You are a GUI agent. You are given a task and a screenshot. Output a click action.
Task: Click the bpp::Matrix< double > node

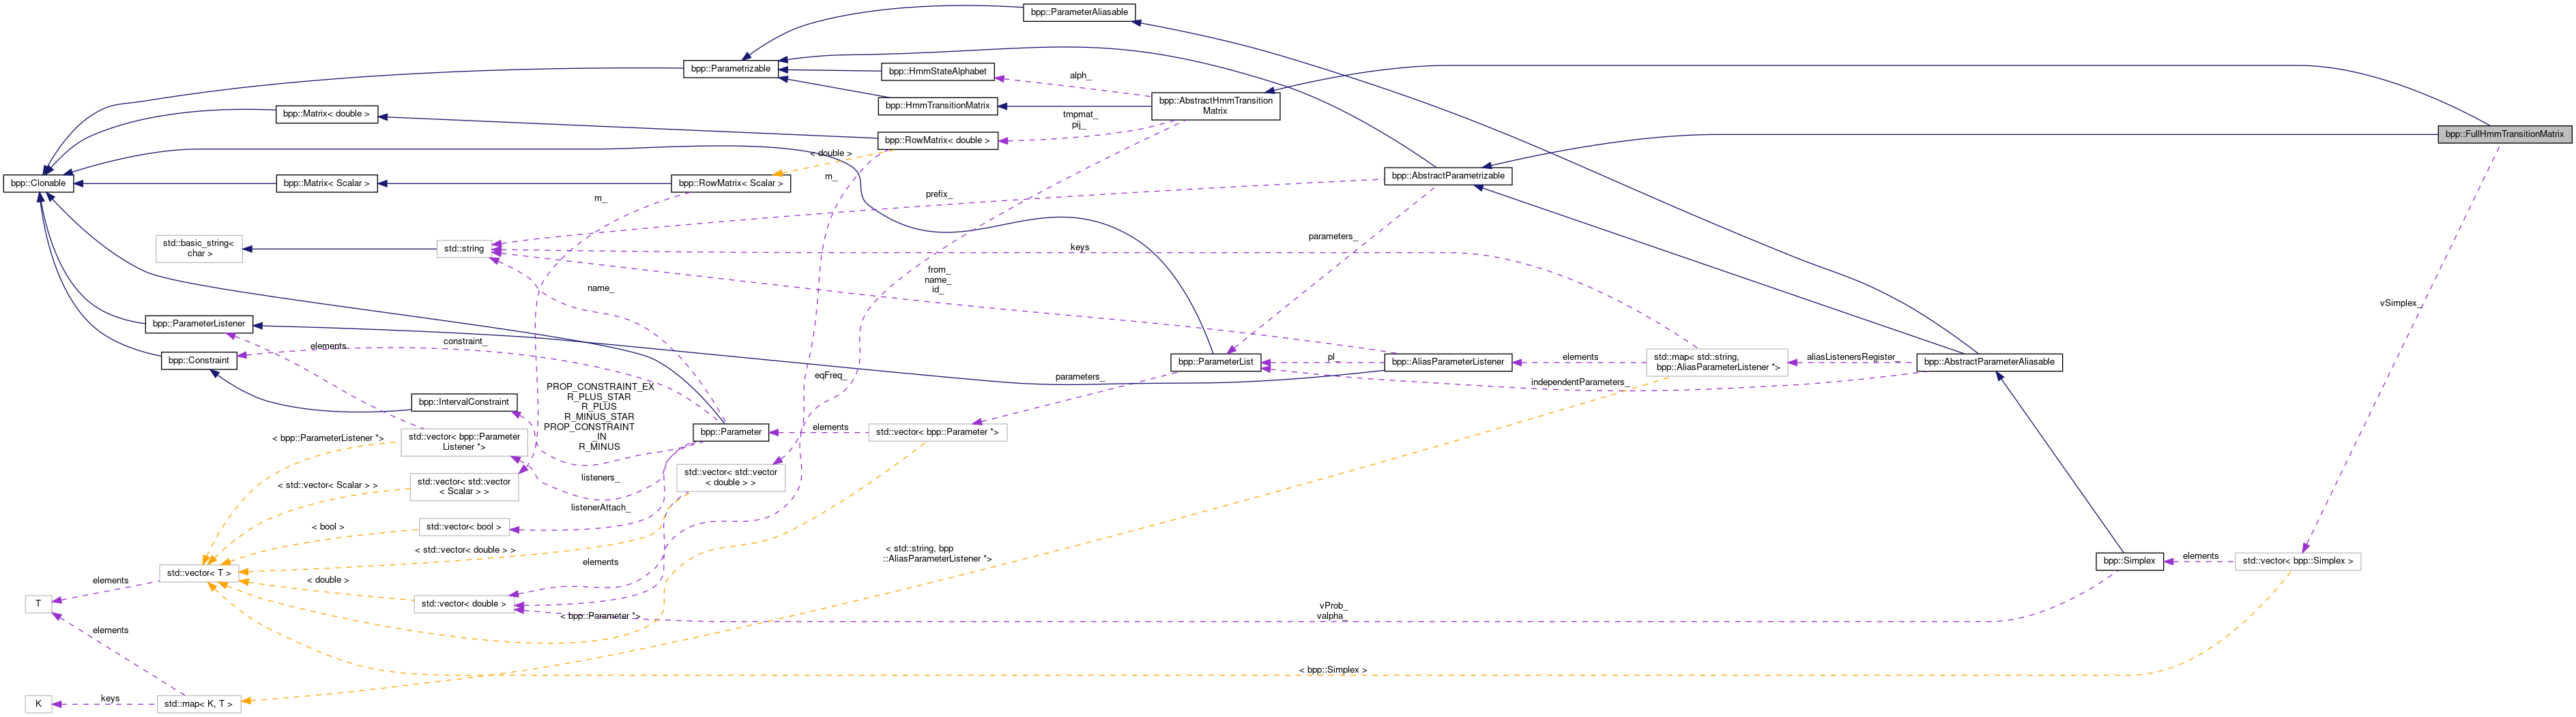tap(326, 114)
